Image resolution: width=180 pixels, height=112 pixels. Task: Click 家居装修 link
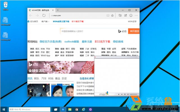70,55
